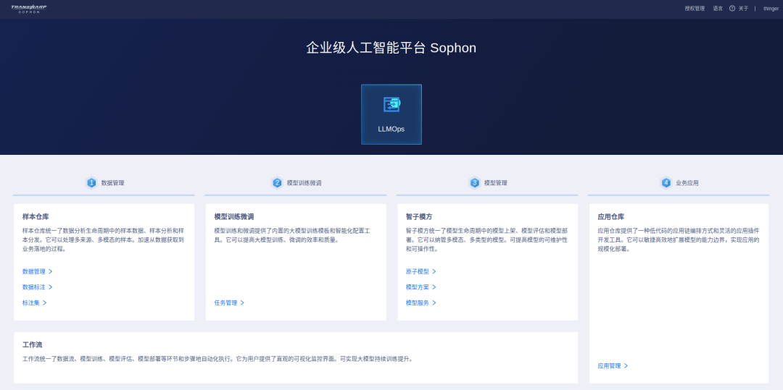Image resolution: width=783 pixels, height=390 pixels.
Task: Click the 企业级人工智能平台 Sophon heading
Action: tap(391, 48)
